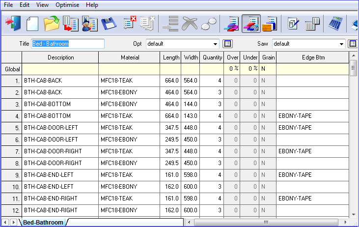Click the exit door icon in toolbar
359x227 pixels.
click(x=13, y=24)
